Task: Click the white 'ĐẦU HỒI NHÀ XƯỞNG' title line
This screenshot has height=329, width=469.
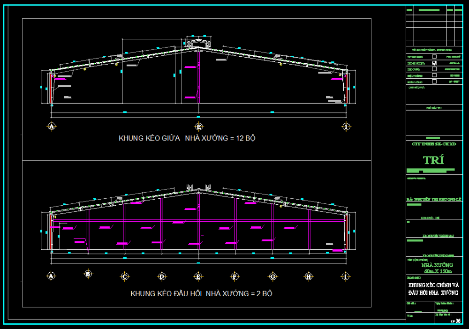Action: 433,292
